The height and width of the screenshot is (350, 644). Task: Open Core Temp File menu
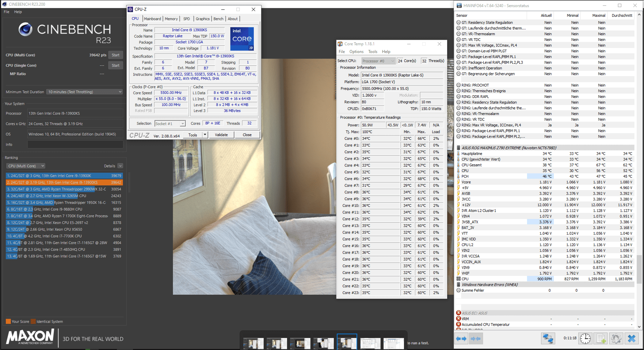(x=342, y=52)
